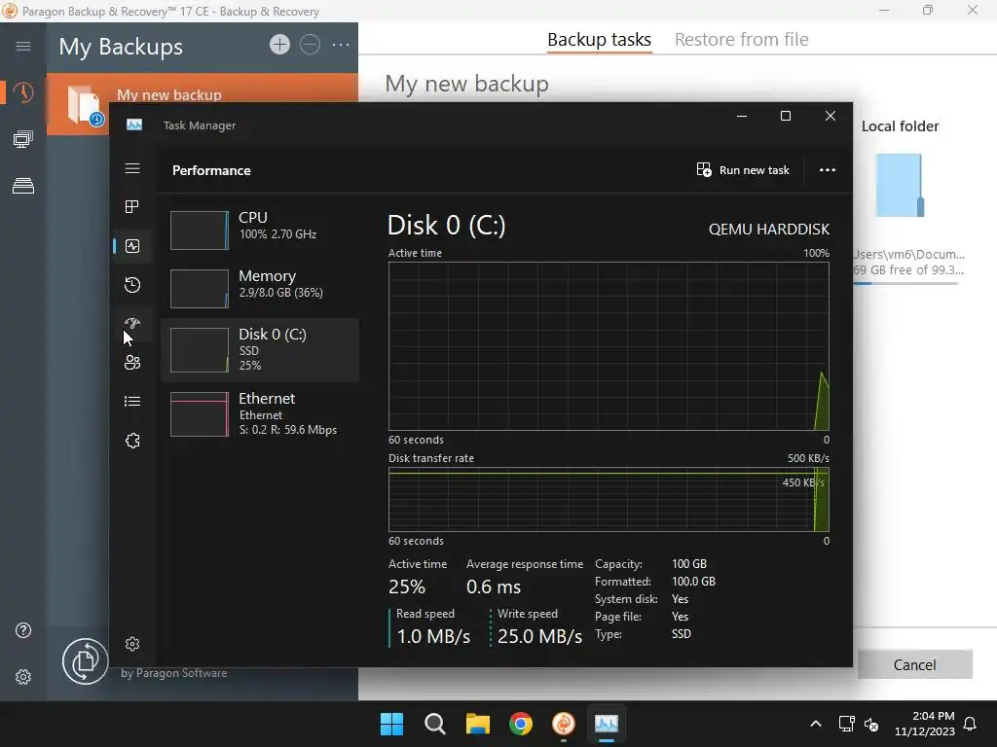The image size is (997, 747).
Task: Click Paragon round backup logo icon
Action: pos(86,661)
